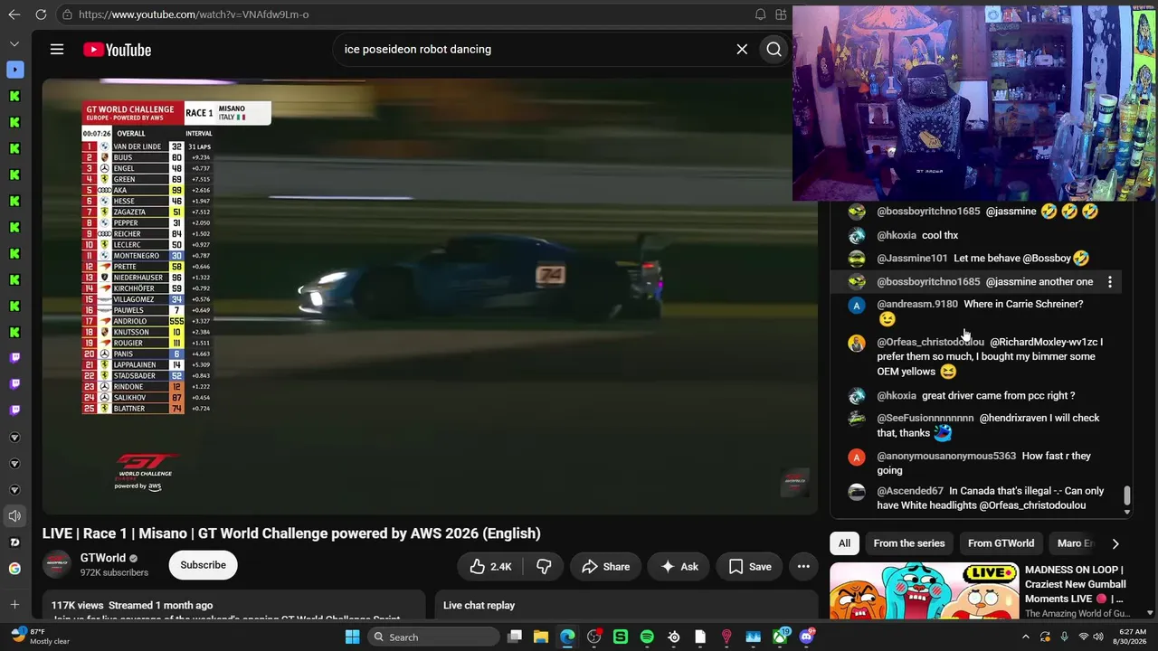Select the '117K views' description text
The width and height of the screenshot is (1158, 651).
click(77, 606)
